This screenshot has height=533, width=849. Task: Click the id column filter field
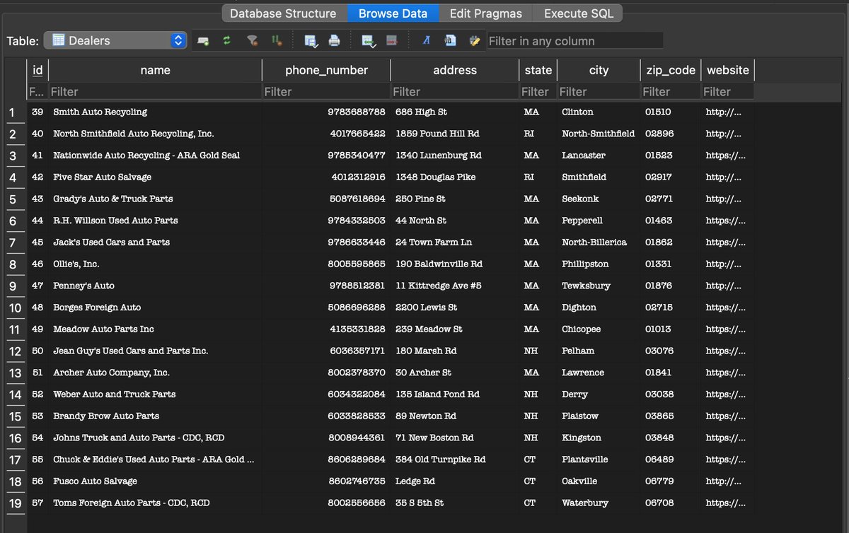[x=37, y=91]
